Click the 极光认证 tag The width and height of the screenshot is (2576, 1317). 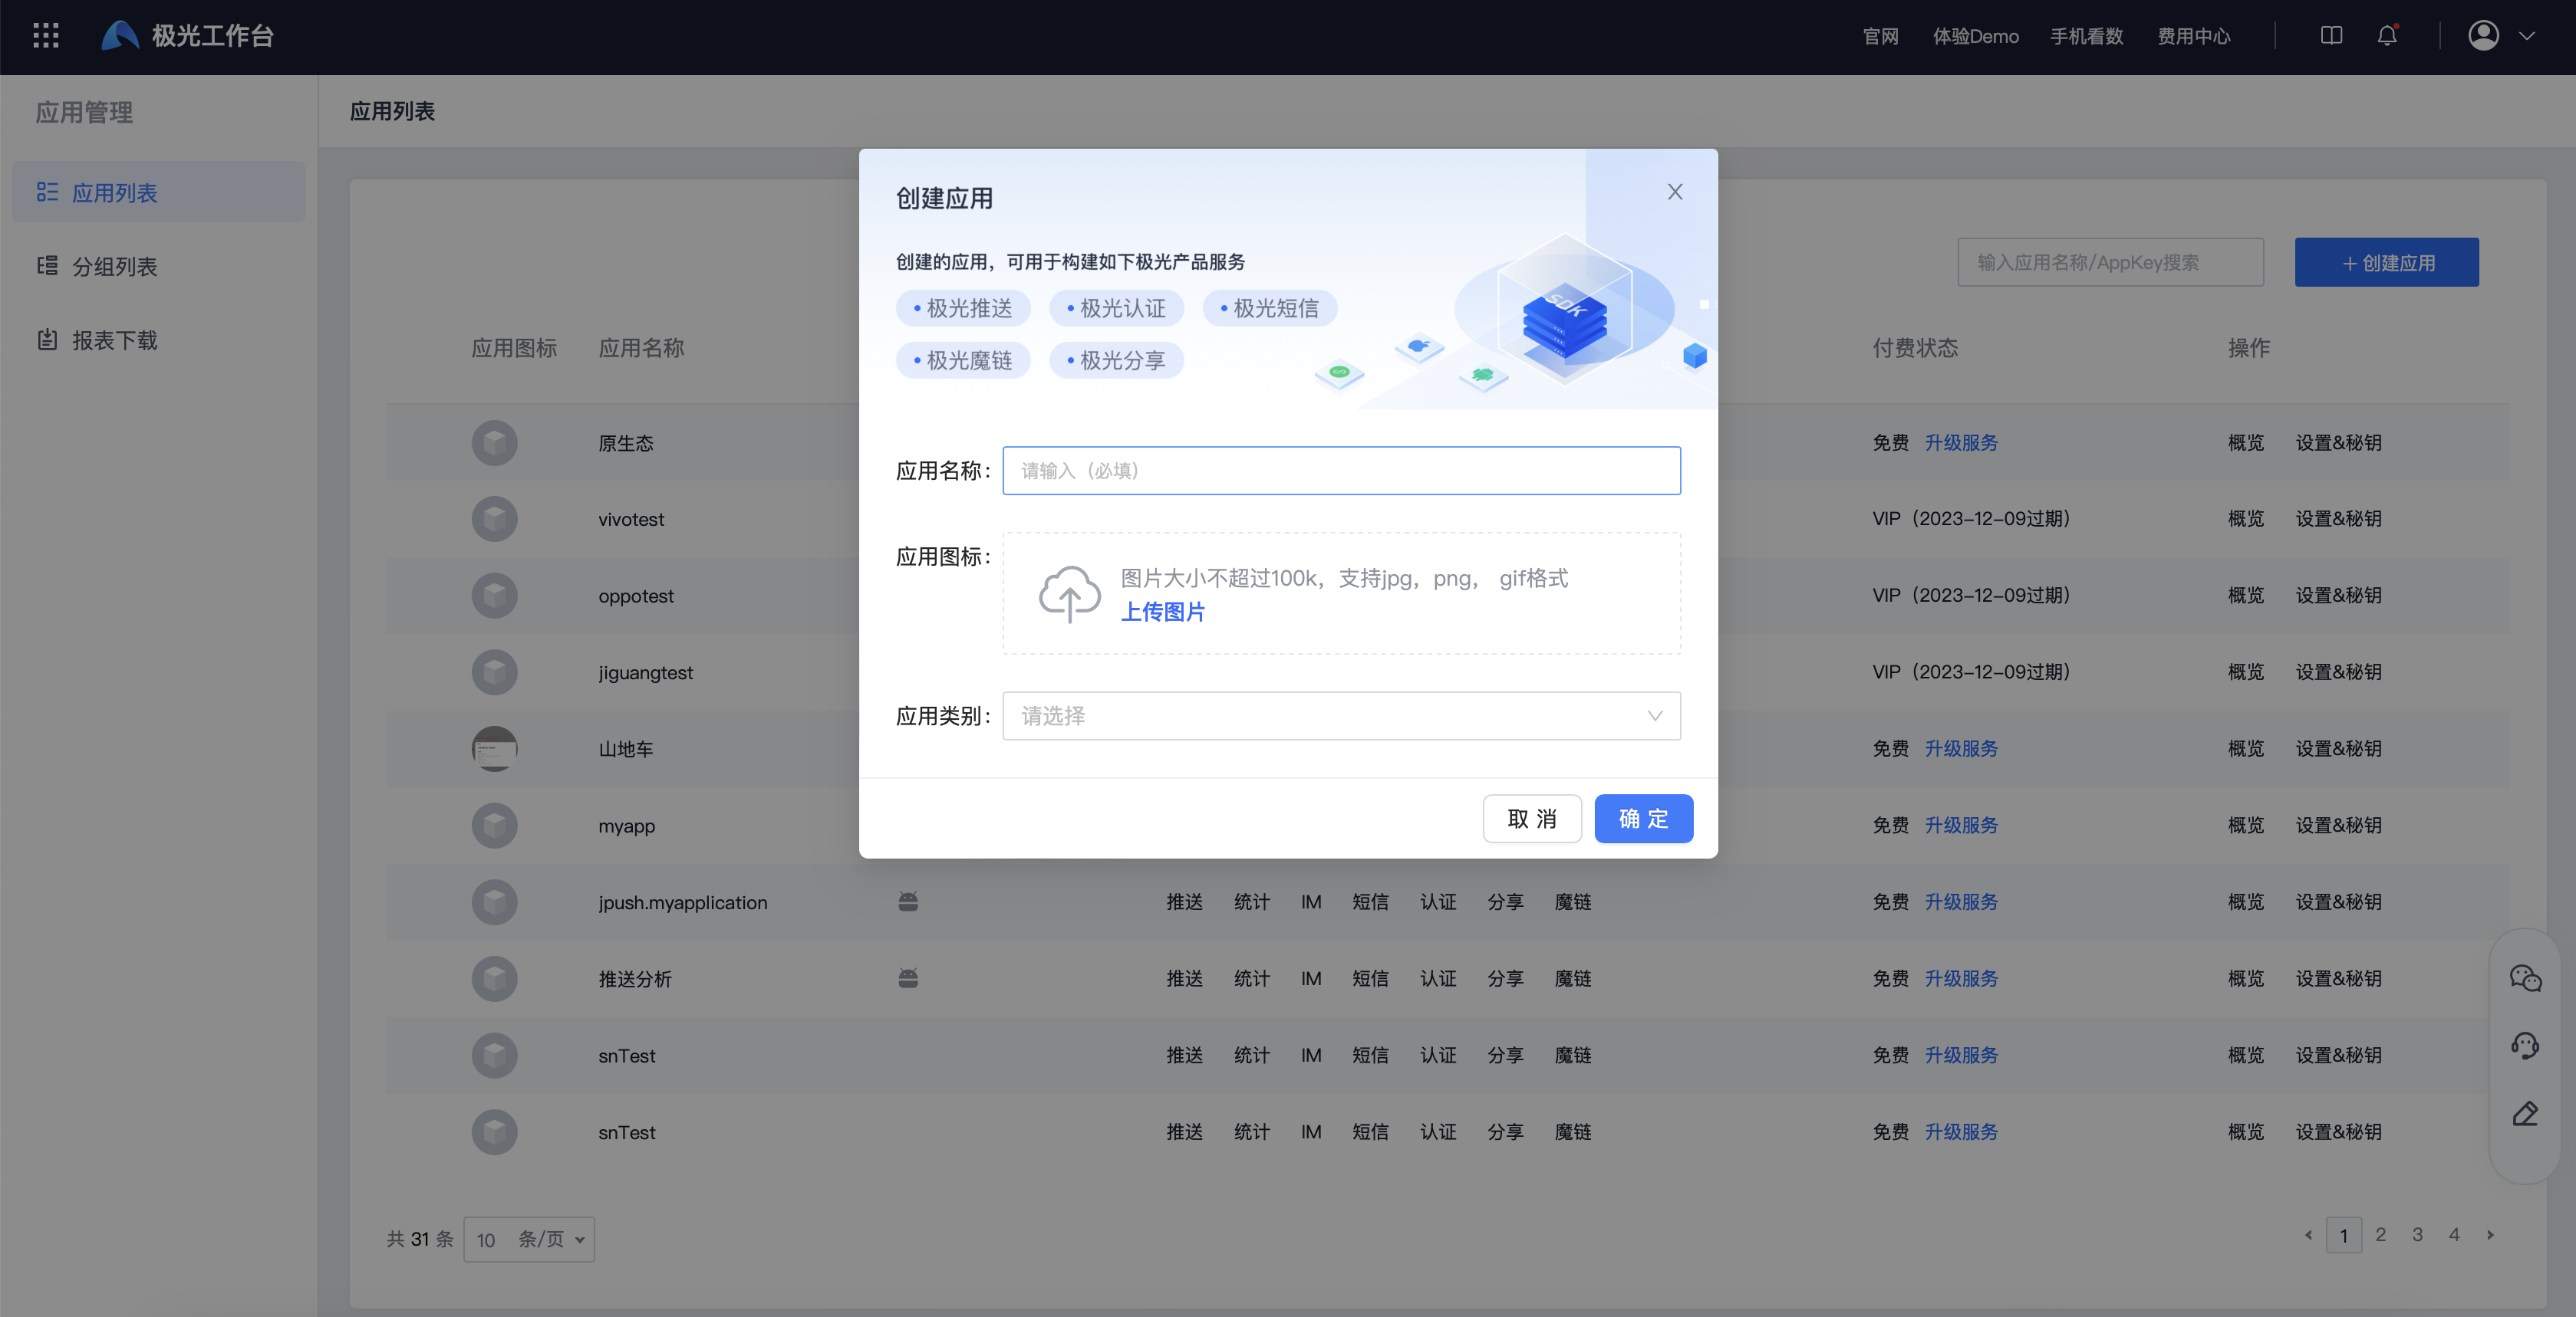(x=1116, y=307)
